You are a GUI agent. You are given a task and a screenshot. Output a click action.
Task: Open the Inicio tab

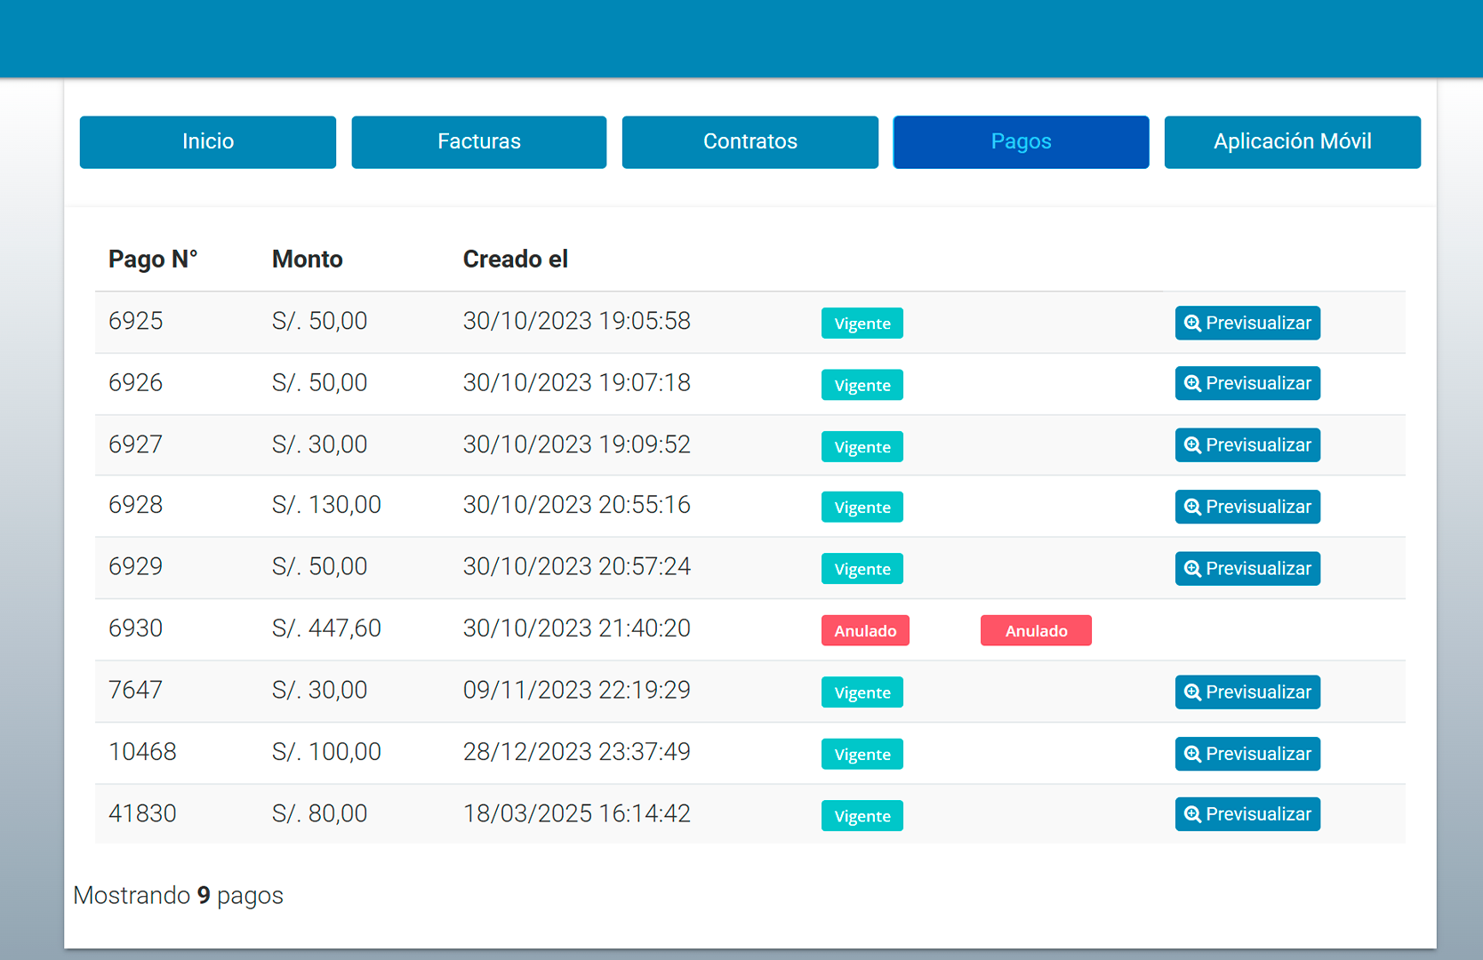click(x=208, y=142)
